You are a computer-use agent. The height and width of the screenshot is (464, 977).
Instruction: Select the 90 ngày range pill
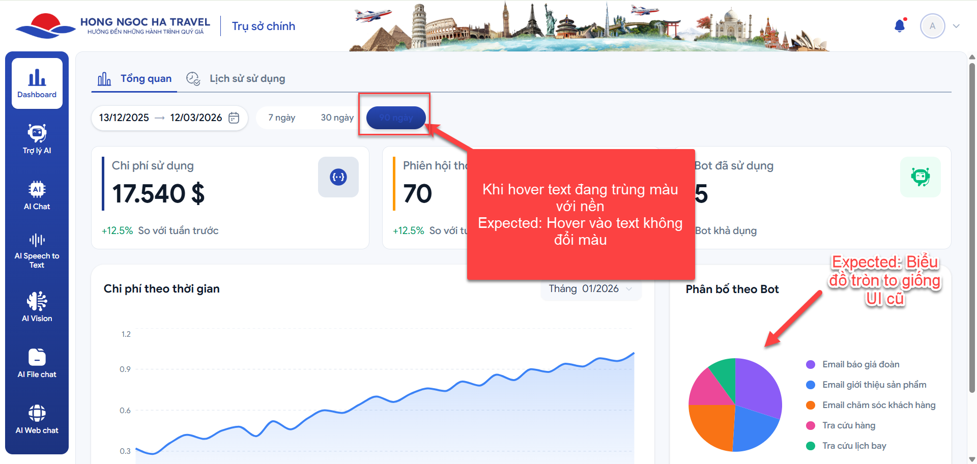point(396,118)
